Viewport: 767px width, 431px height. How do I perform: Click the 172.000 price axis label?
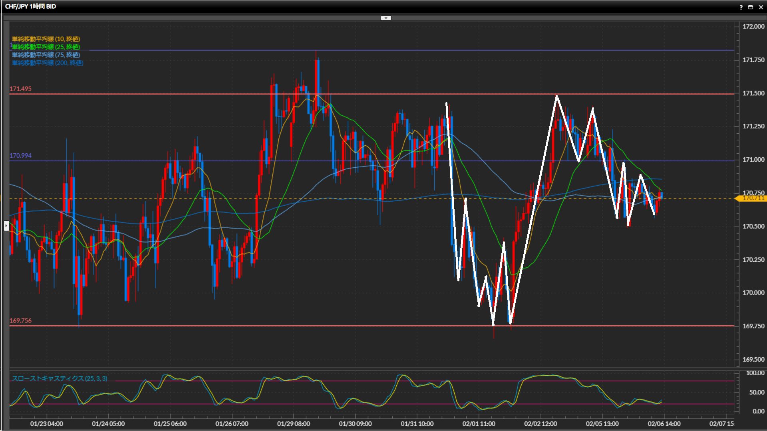tap(753, 26)
